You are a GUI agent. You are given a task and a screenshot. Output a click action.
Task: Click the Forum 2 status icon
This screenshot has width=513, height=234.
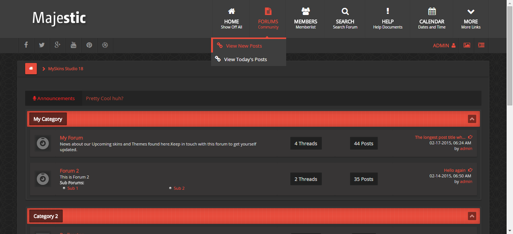click(x=43, y=179)
